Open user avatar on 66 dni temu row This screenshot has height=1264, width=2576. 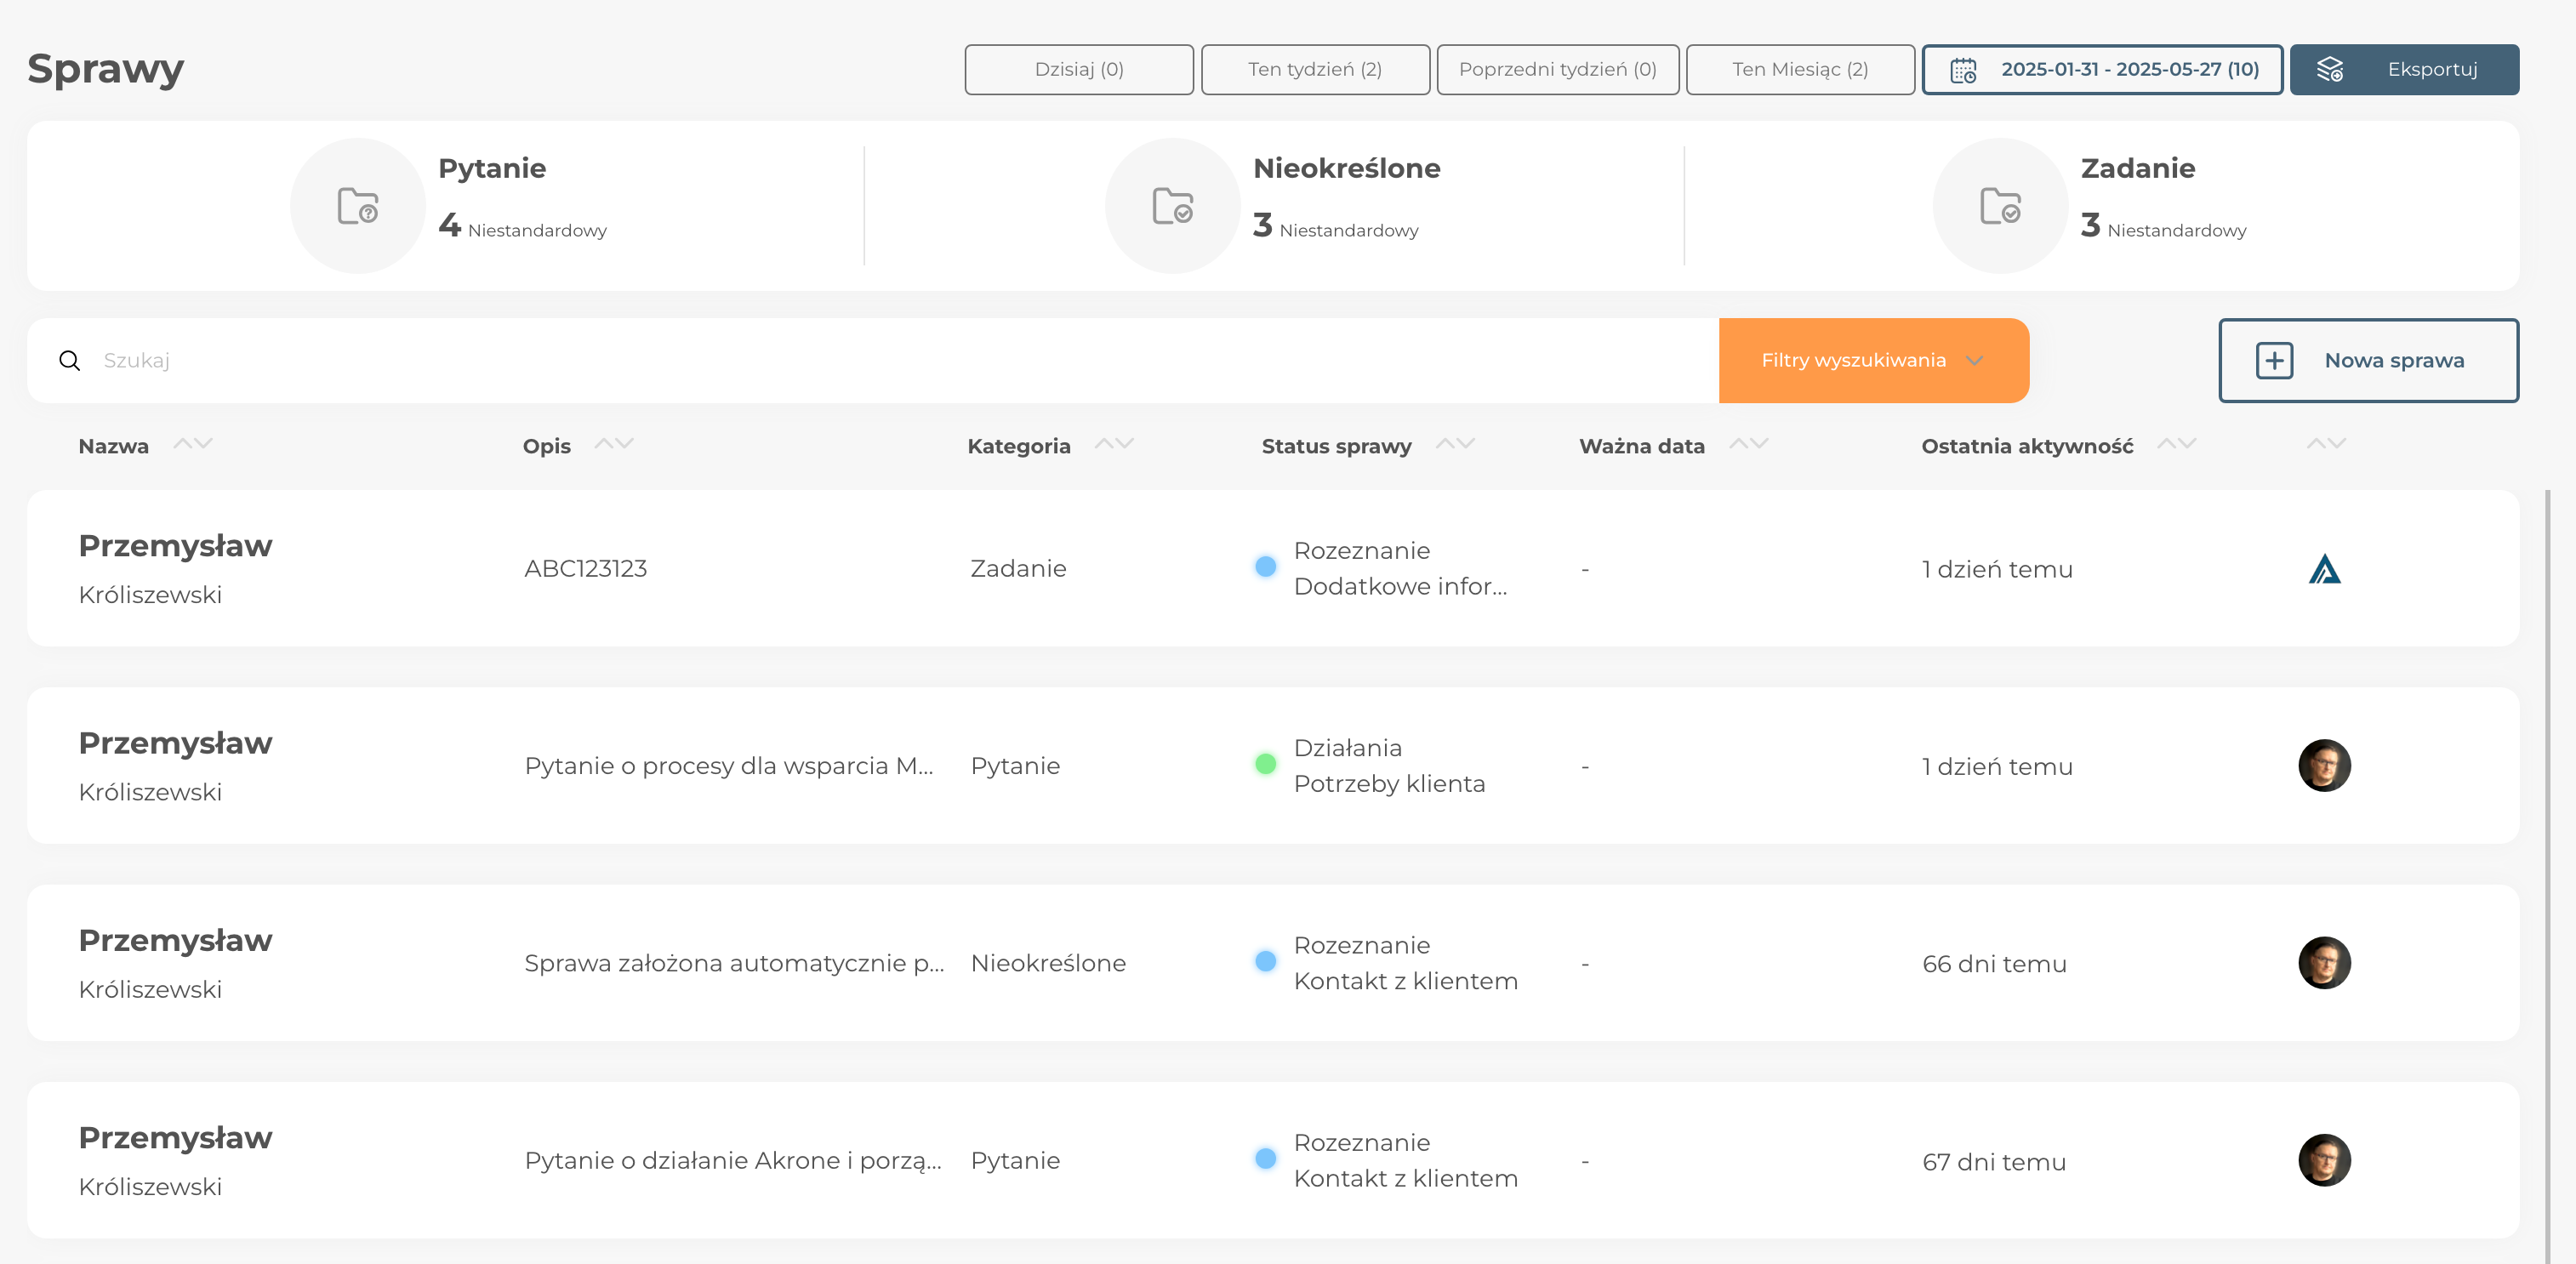[x=2324, y=963]
